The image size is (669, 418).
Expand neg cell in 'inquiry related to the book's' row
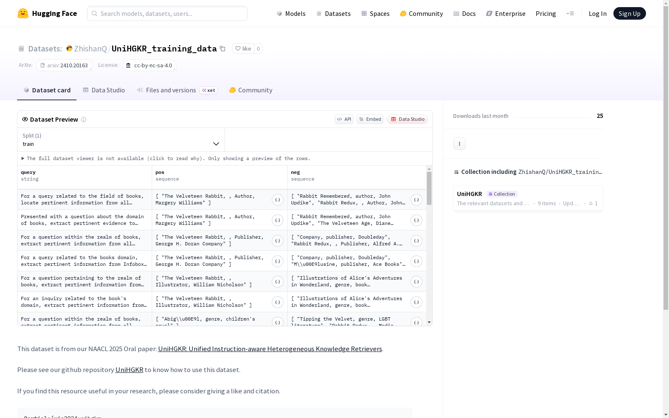tap(416, 302)
